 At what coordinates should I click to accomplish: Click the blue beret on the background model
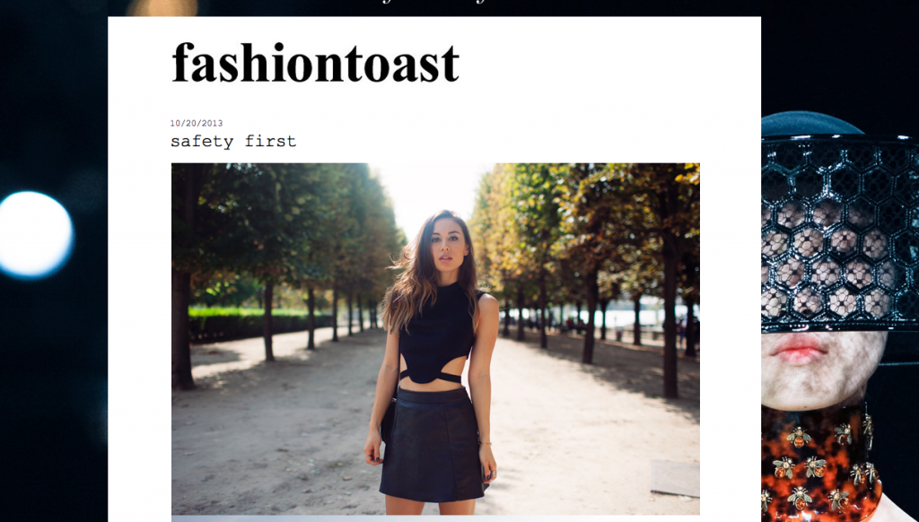pos(811,124)
